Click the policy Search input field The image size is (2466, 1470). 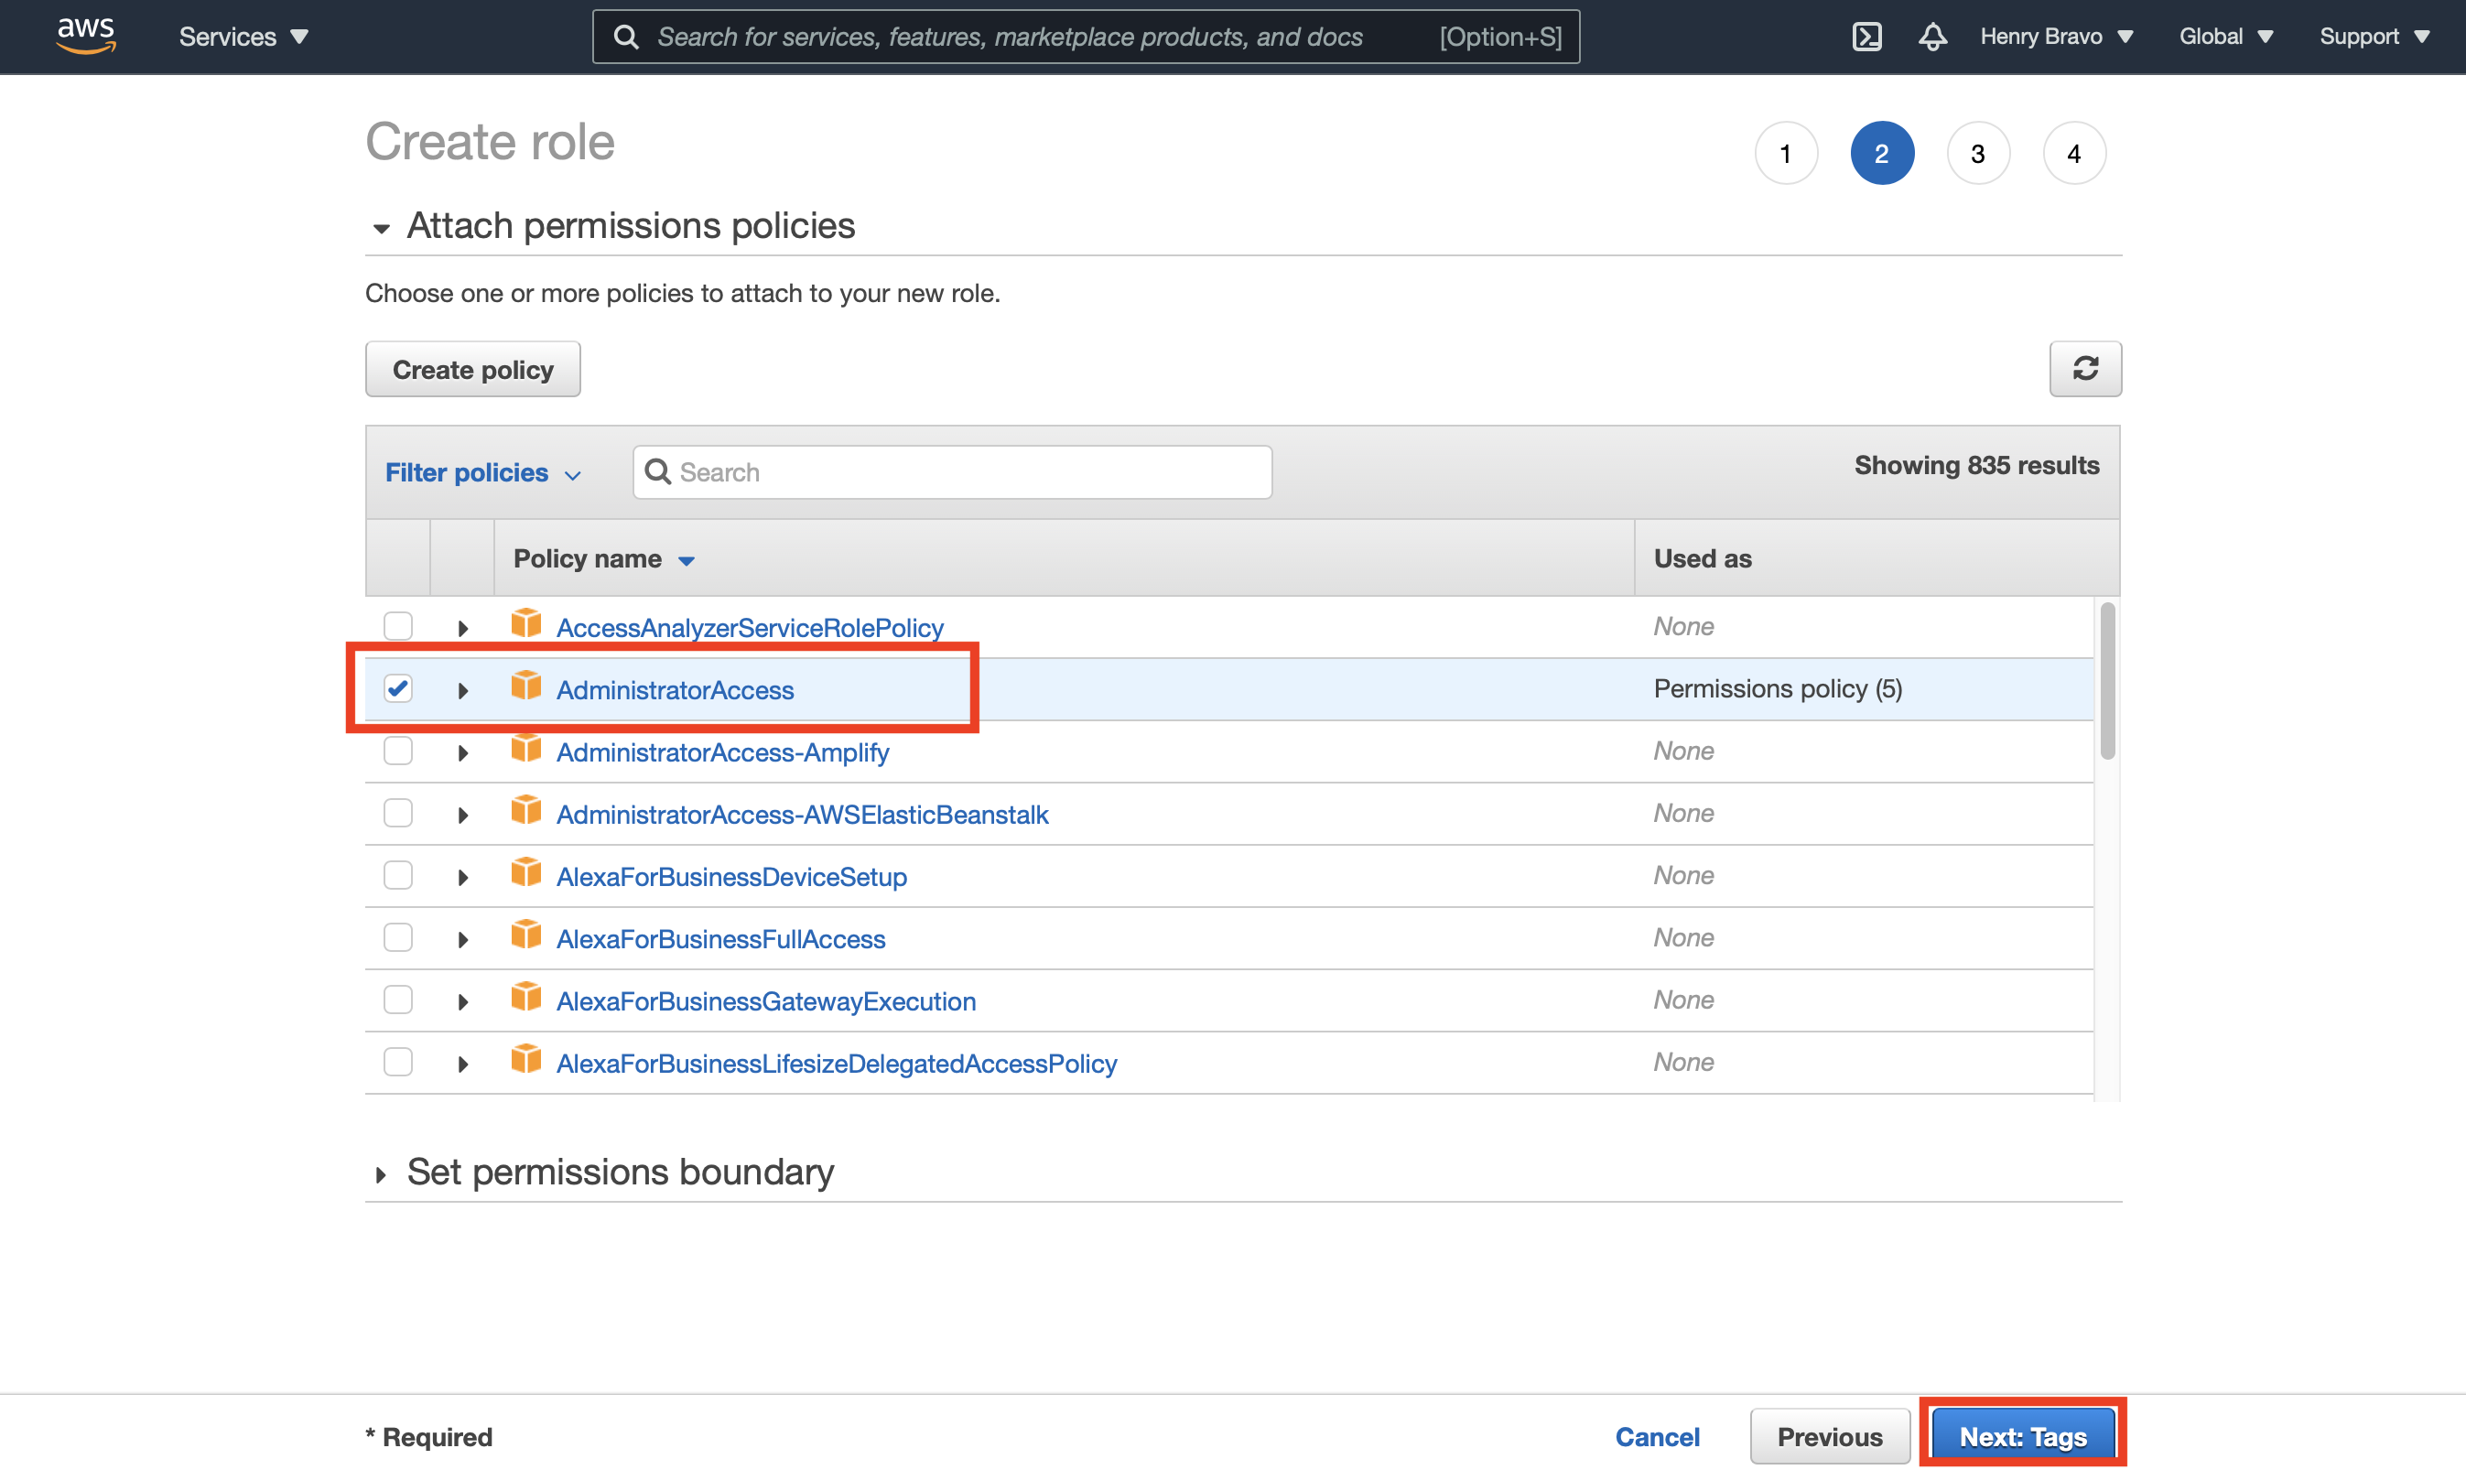click(x=966, y=472)
